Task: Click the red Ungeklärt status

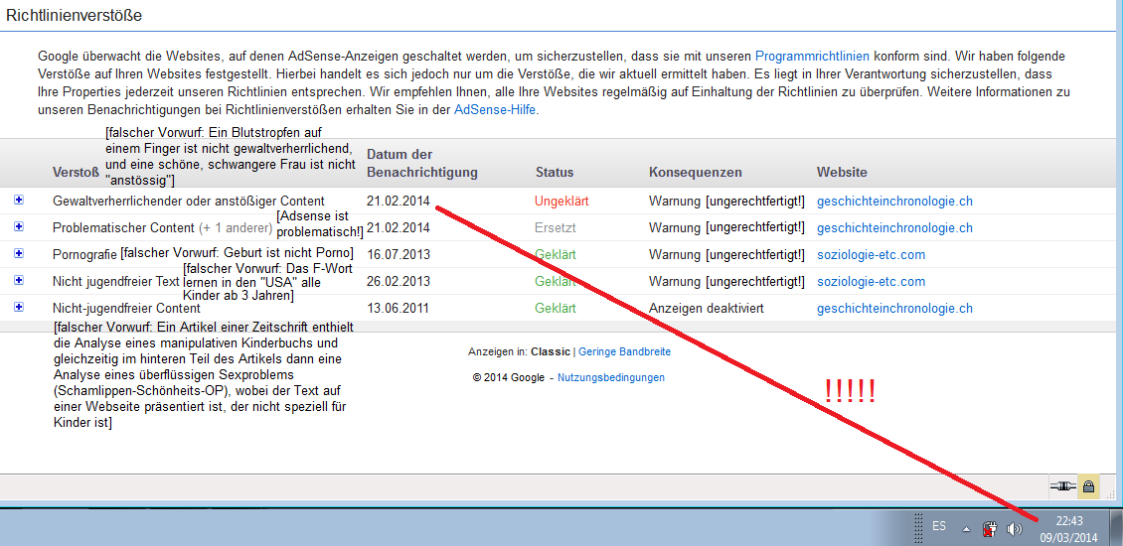Action: point(561,202)
